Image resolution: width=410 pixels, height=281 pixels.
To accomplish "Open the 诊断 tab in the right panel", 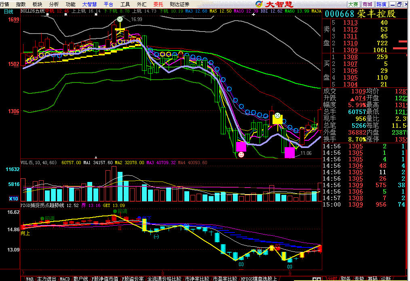I will pos(386,279).
